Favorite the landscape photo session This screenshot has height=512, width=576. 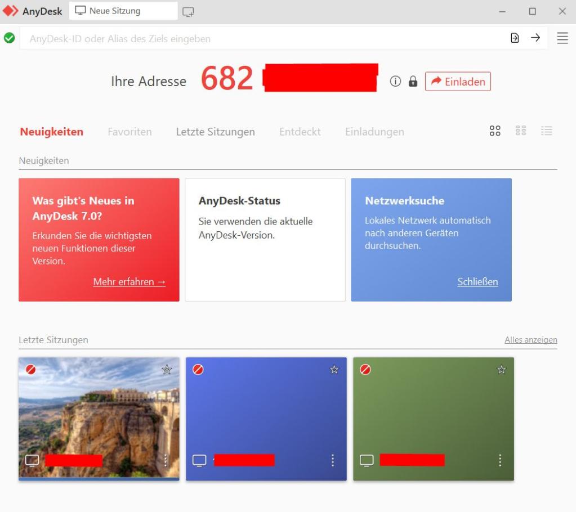pyautogui.click(x=167, y=370)
